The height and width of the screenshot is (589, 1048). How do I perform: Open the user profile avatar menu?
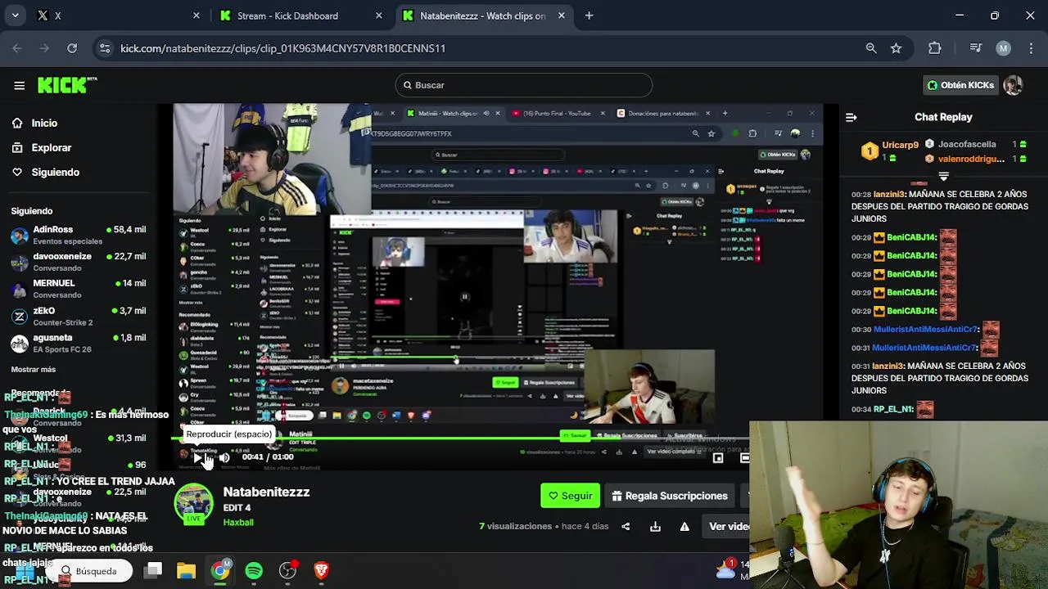tap(1014, 85)
